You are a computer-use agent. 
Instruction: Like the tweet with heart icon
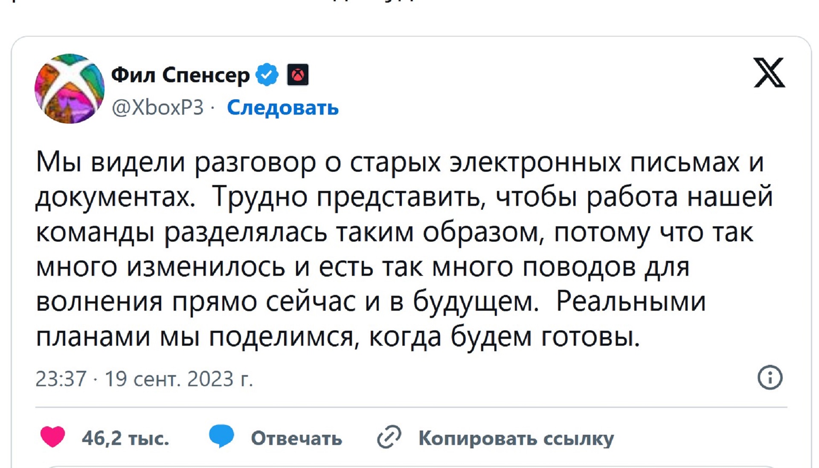pos(52,437)
